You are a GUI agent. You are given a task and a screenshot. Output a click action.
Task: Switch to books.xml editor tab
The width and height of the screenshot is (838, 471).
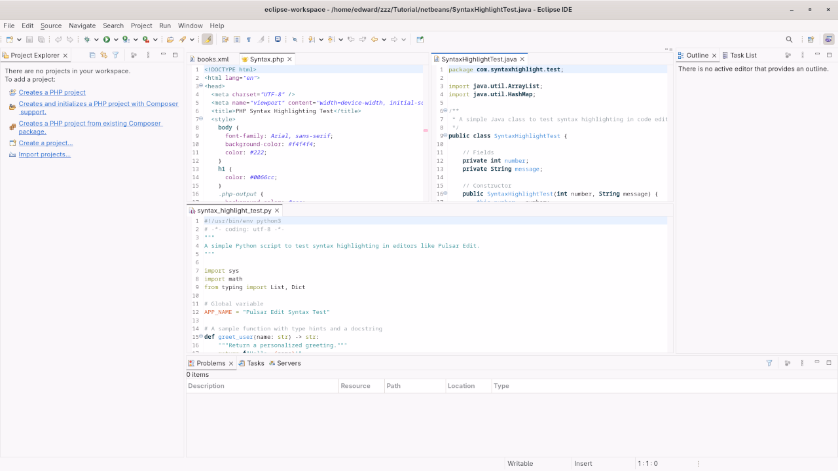[208, 59]
